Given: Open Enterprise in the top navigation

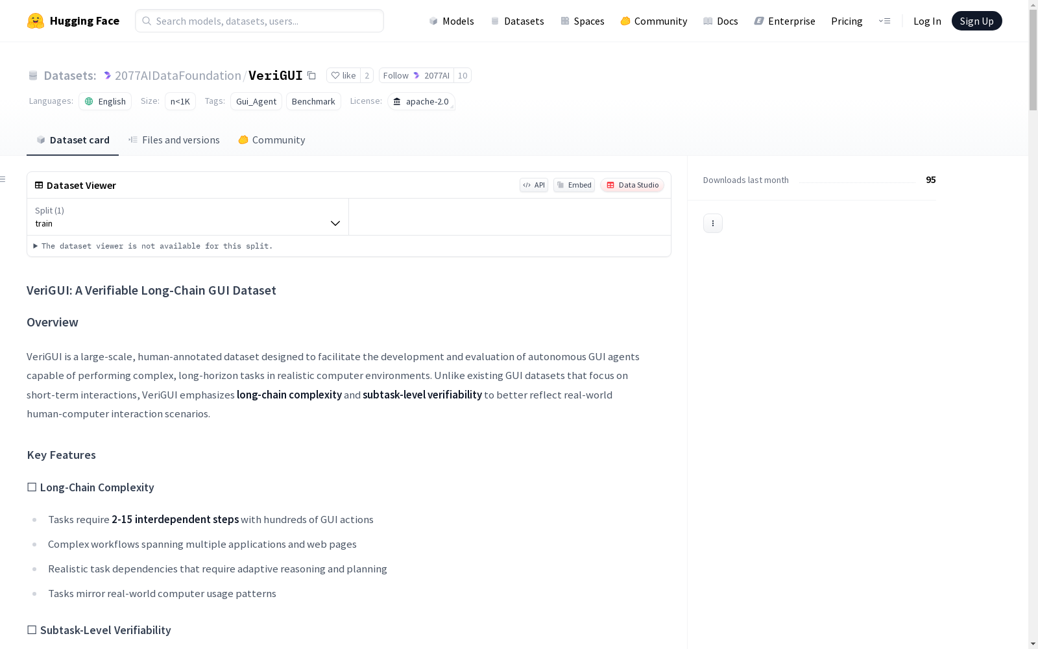Looking at the screenshot, I should pos(785,21).
